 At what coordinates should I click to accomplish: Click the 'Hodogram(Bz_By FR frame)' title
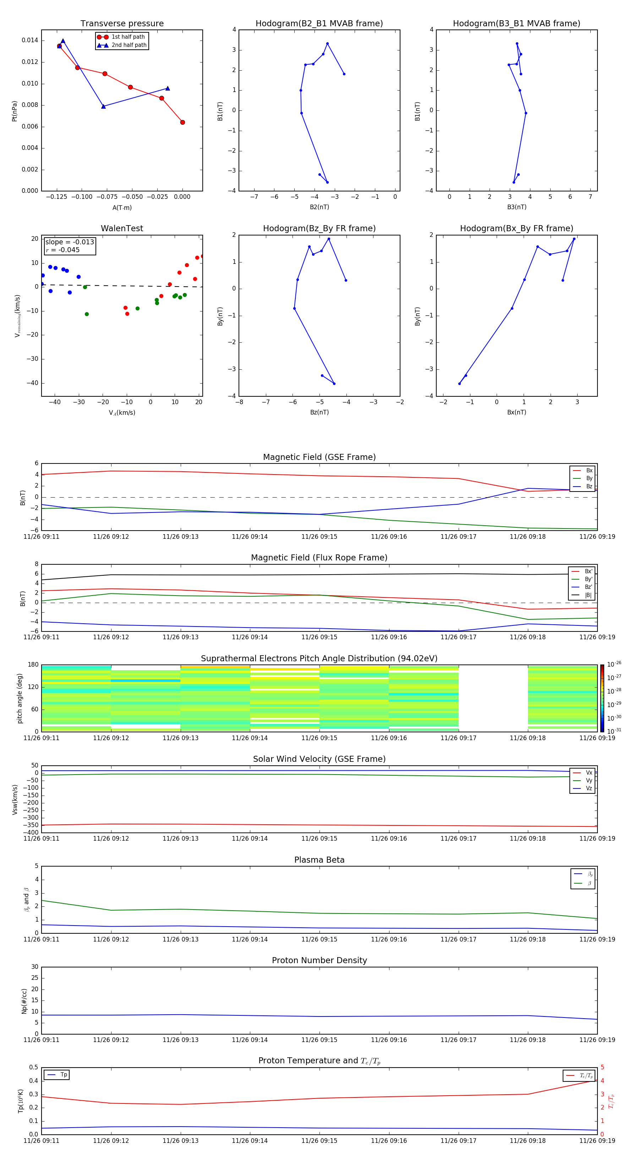point(319,228)
